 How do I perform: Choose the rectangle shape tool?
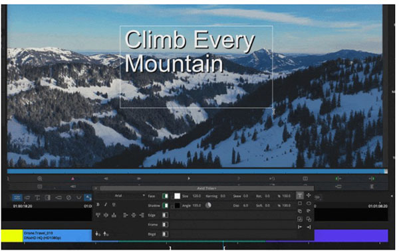[x=300, y=203]
